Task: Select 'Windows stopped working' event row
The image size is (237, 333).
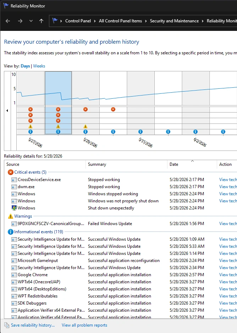Action: pyautogui.click(x=121, y=194)
